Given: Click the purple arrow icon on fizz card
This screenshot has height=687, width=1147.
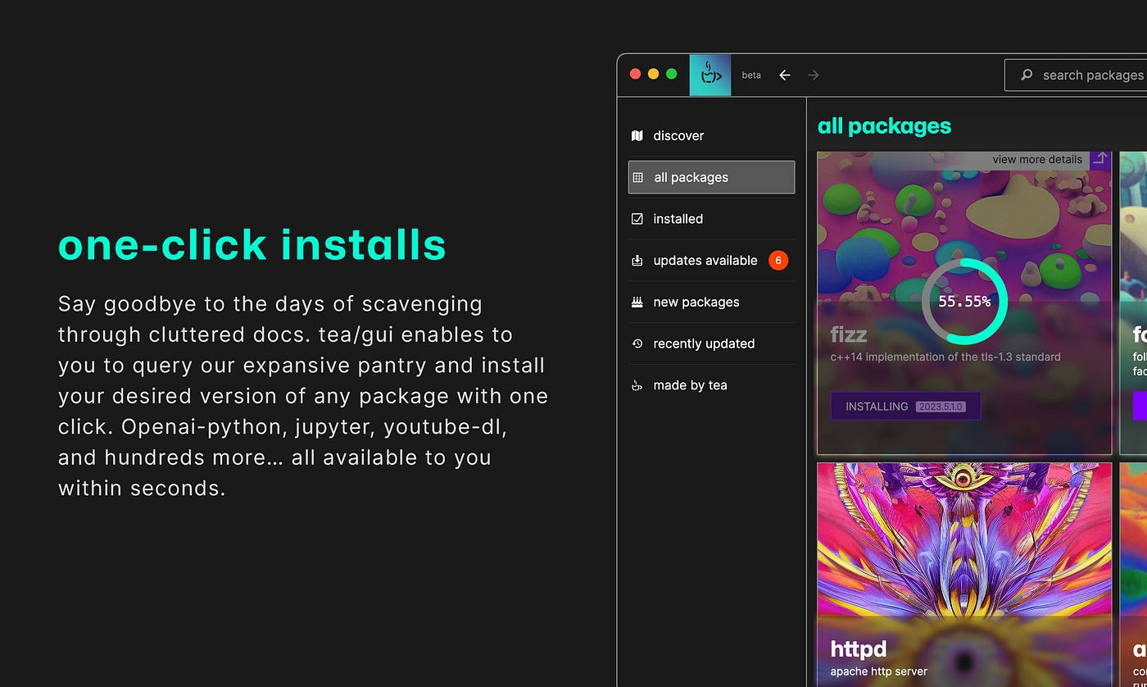Looking at the screenshot, I should (x=1101, y=160).
